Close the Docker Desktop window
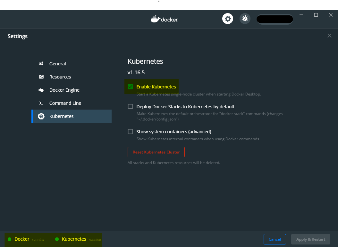338x248 pixels. click(x=331, y=15)
